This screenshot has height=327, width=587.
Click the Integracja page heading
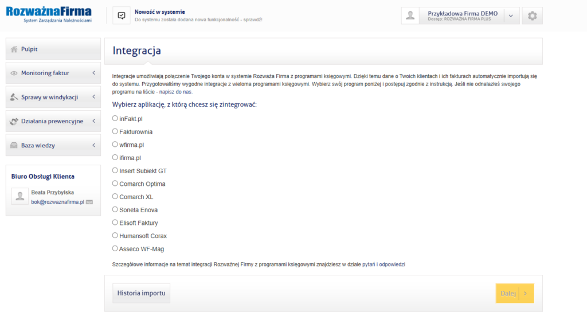click(x=136, y=50)
